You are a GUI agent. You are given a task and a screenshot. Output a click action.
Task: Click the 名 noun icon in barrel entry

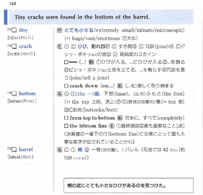59,150
